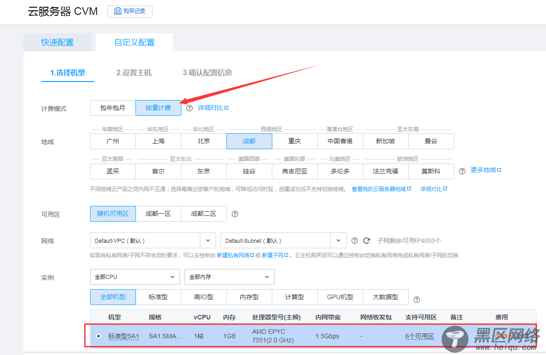Viewport: 546px width, 355px height.
Task: Filter by 标准型 instance tab
Action: 158,297
